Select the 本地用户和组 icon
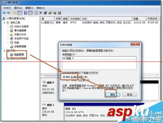Viewport: 163px width, 123px height. (11, 38)
